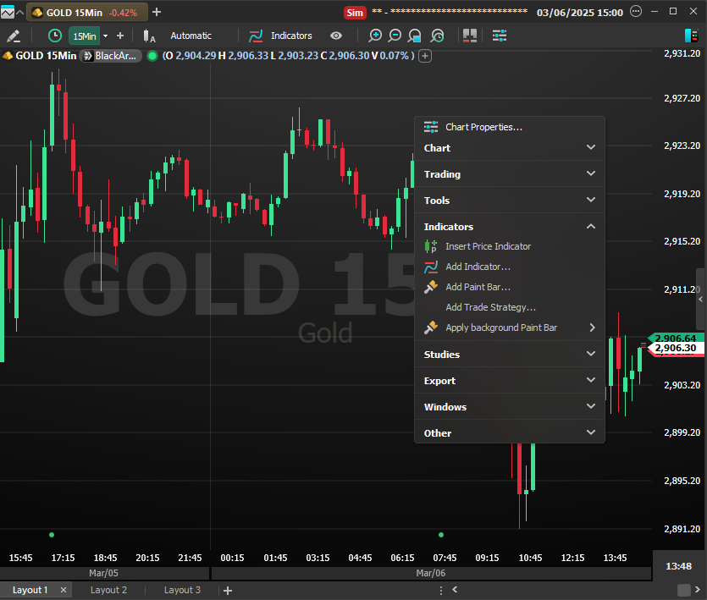Select Add Indicator… from context menu
Image resolution: width=707 pixels, height=600 pixels.
[x=478, y=267]
